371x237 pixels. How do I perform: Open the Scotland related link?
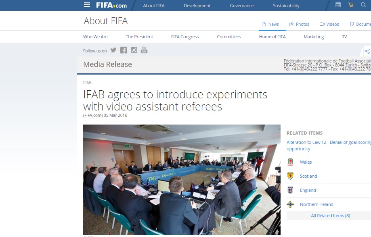click(x=308, y=176)
